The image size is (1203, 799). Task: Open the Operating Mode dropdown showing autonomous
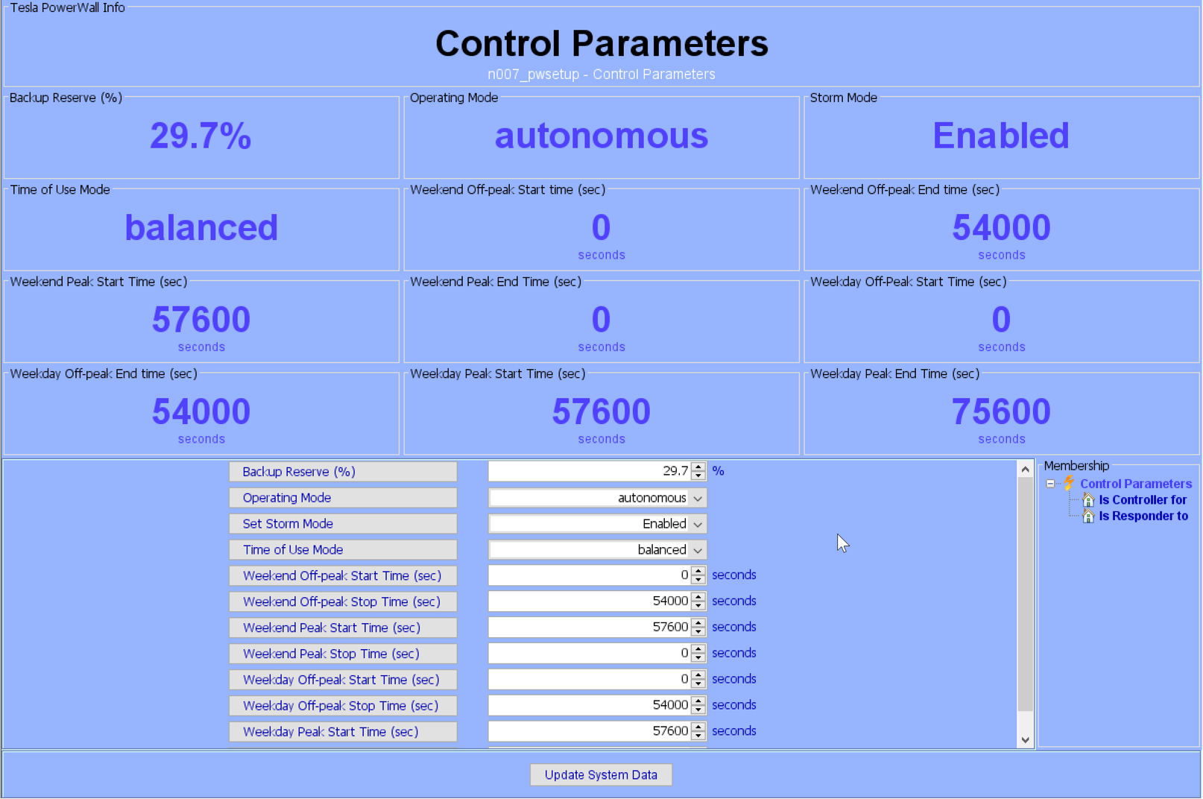pos(697,498)
